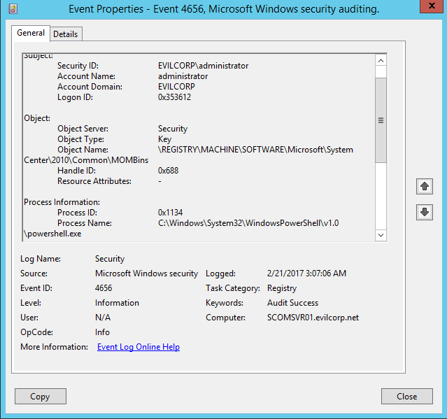Click the description box scrollbar thumb

(381, 120)
